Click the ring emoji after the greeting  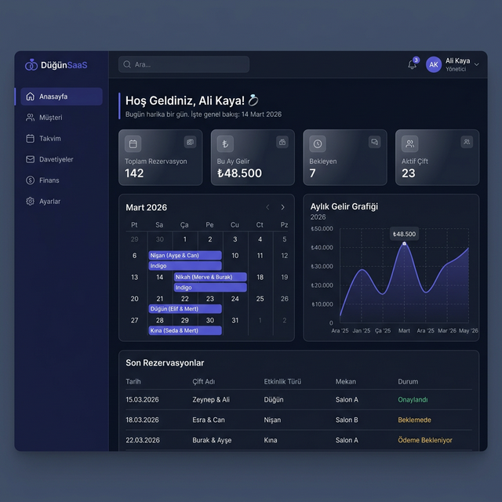coord(253,100)
